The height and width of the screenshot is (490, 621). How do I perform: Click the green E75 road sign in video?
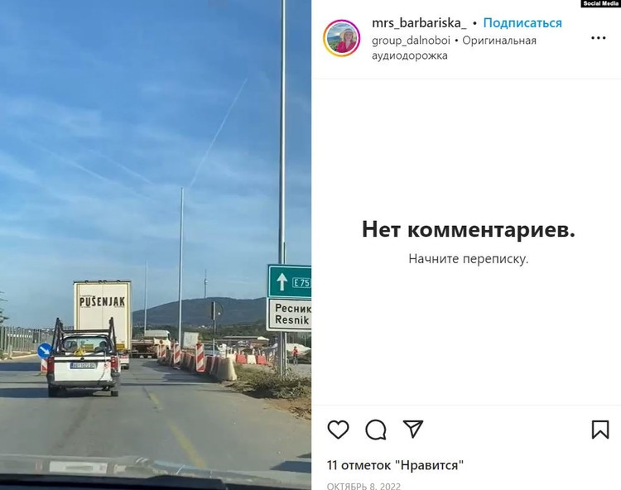point(289,281)
